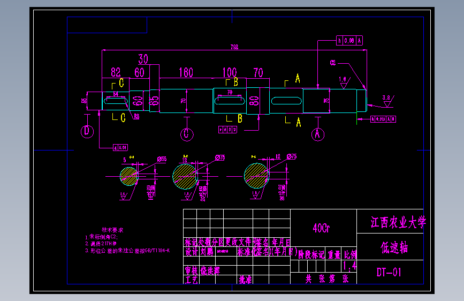Click the 批准 cell

pyautogui.click(x=245, y=280)
